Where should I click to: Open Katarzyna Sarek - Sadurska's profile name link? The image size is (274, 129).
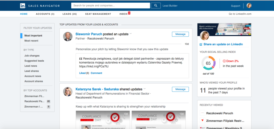coord(97,89)
